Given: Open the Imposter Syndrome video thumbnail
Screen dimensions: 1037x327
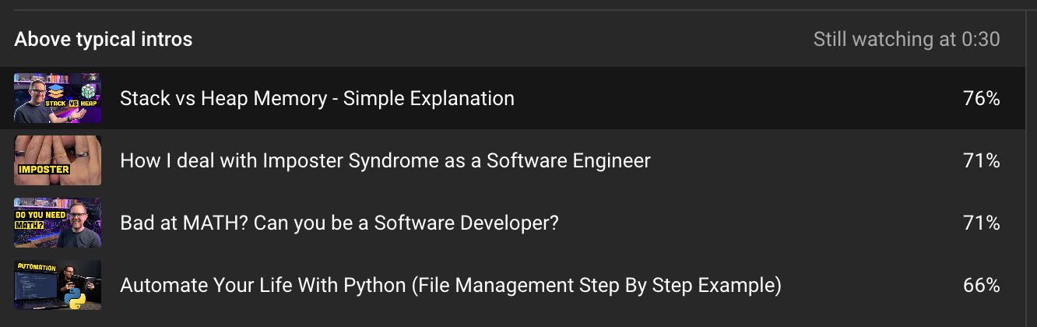Looking at the screenshot, I should coord(58,160).
